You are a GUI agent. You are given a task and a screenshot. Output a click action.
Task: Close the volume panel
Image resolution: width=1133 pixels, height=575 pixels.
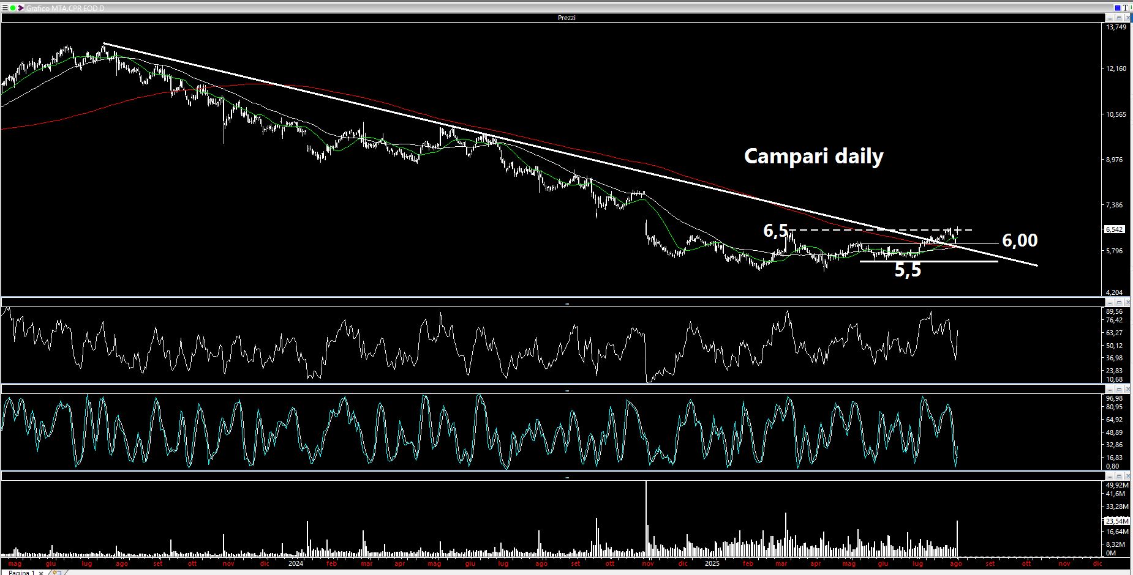[1128, 476]
